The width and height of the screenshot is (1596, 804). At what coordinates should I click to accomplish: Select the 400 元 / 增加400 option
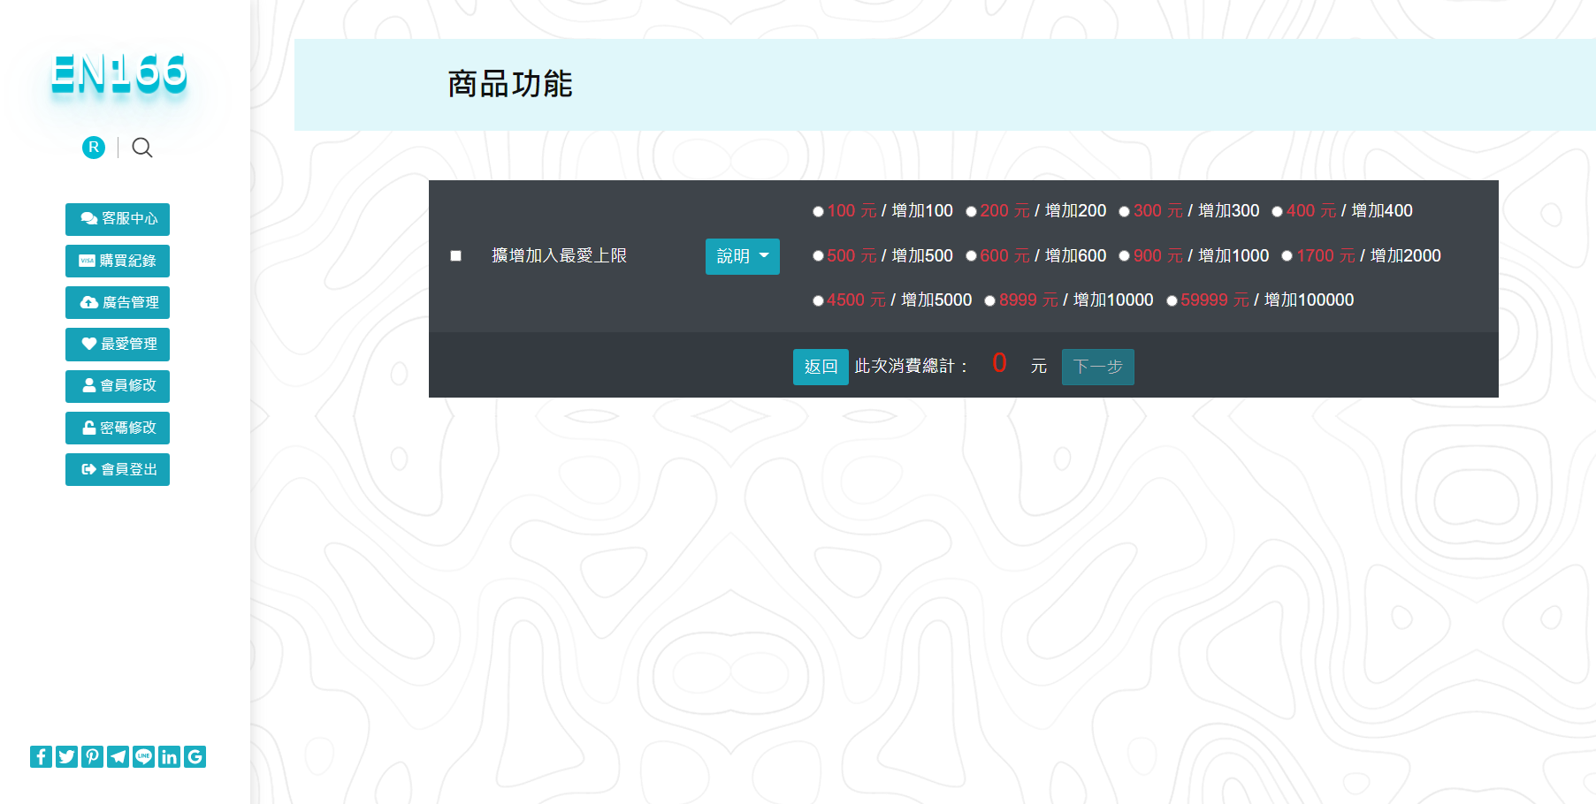click(x=1277, y=211)
